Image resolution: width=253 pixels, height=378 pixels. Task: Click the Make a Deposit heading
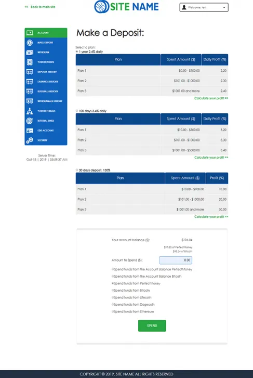pyautogui.click(x=110, y=33)
